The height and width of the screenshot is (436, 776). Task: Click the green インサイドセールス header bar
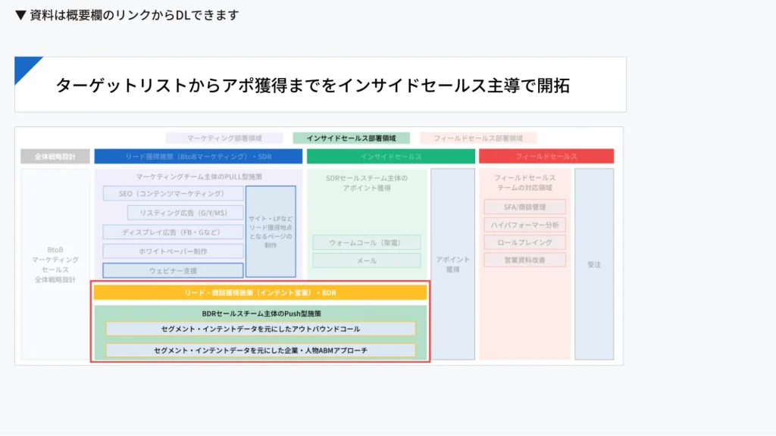click(390, 157)
